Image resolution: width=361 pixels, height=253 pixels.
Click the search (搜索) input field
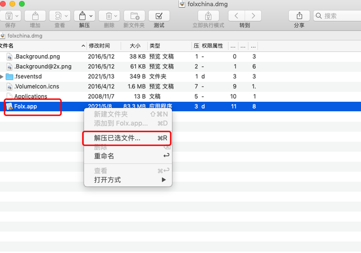(338, 16)
